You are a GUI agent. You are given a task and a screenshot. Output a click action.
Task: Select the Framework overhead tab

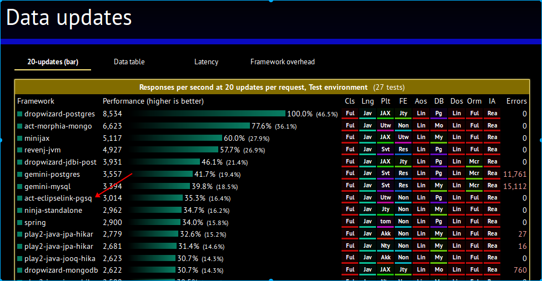[283, 62]
